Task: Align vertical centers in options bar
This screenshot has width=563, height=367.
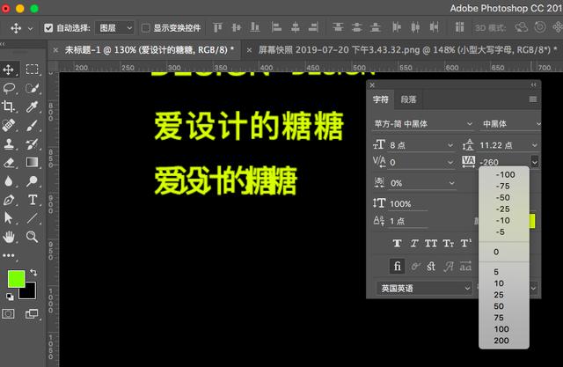Action: point(237,27)
